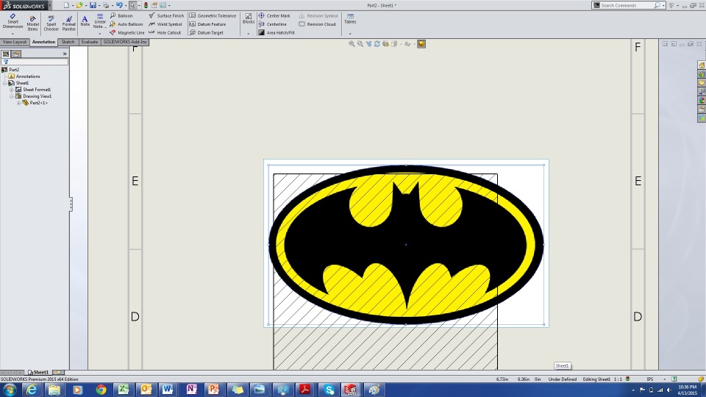Open Google Chrome from taskbar
The height and width of the screenshot is (397, 706).
(101, 390)
